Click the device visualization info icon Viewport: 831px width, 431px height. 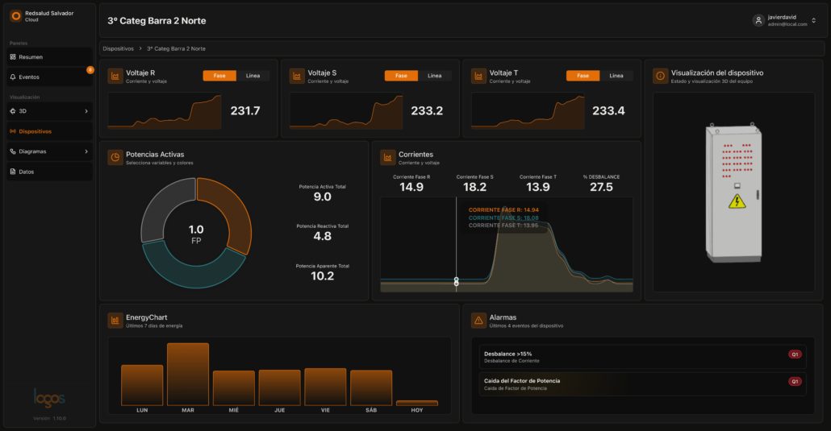tap(660, 76)
